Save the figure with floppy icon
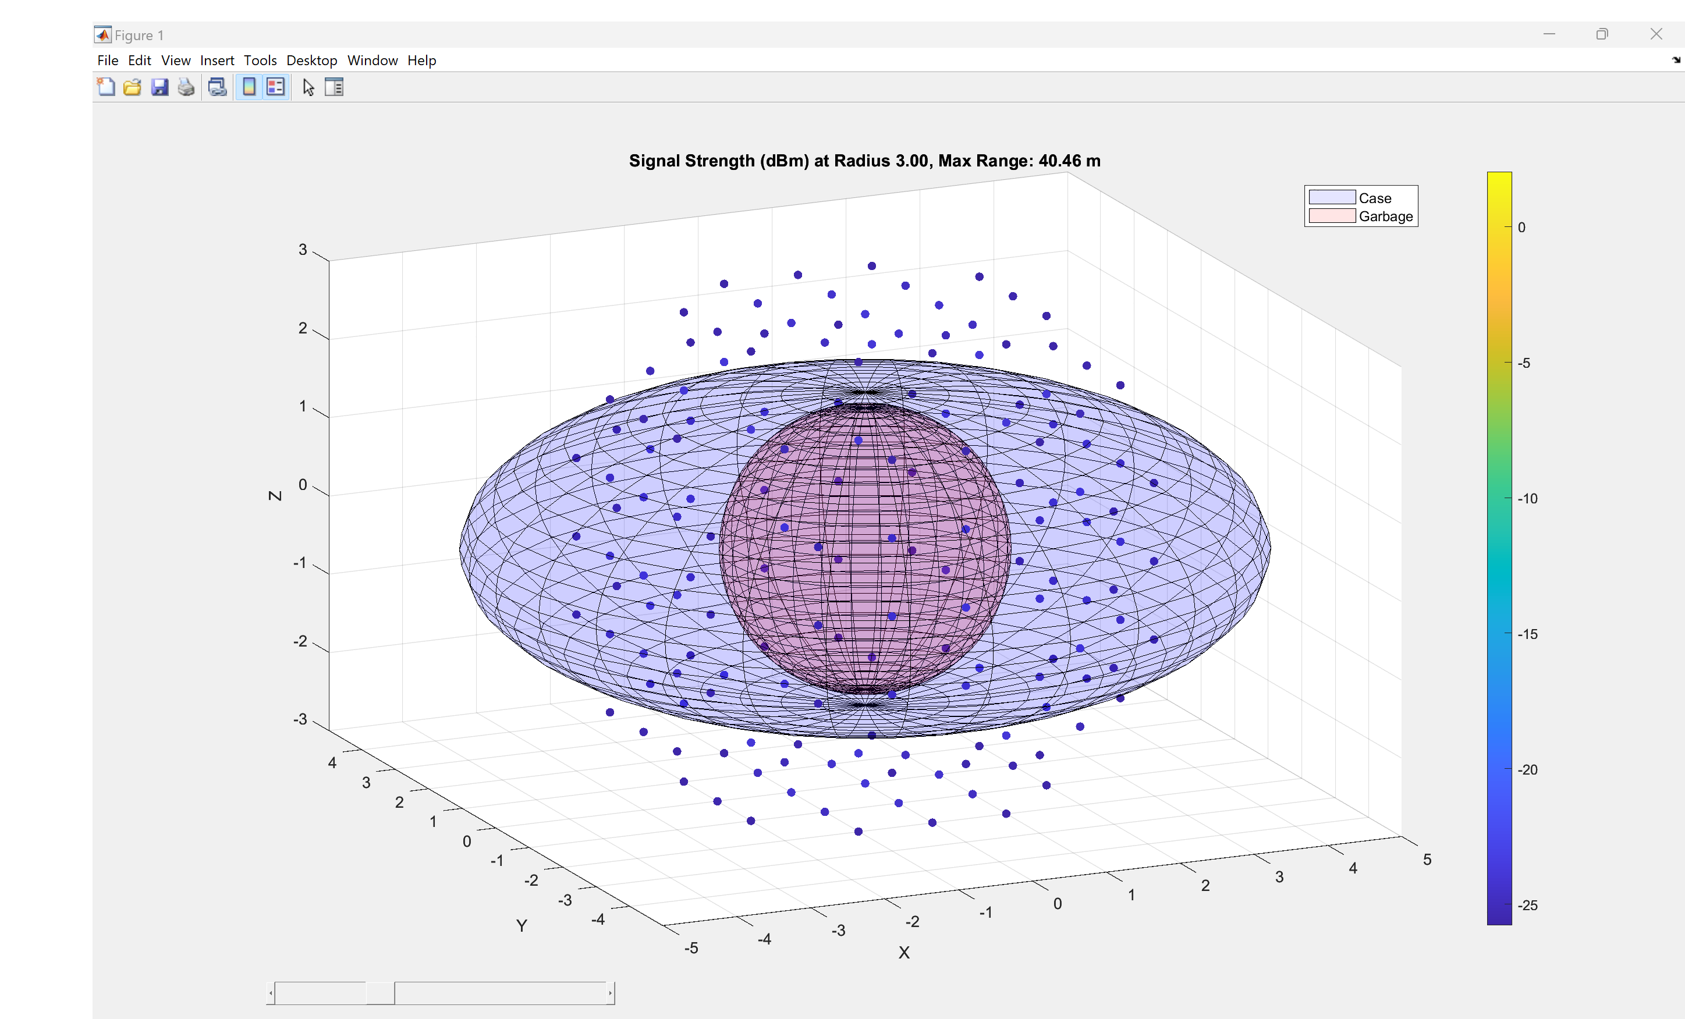This screenshot has width=1685, height=1019. 159,87
